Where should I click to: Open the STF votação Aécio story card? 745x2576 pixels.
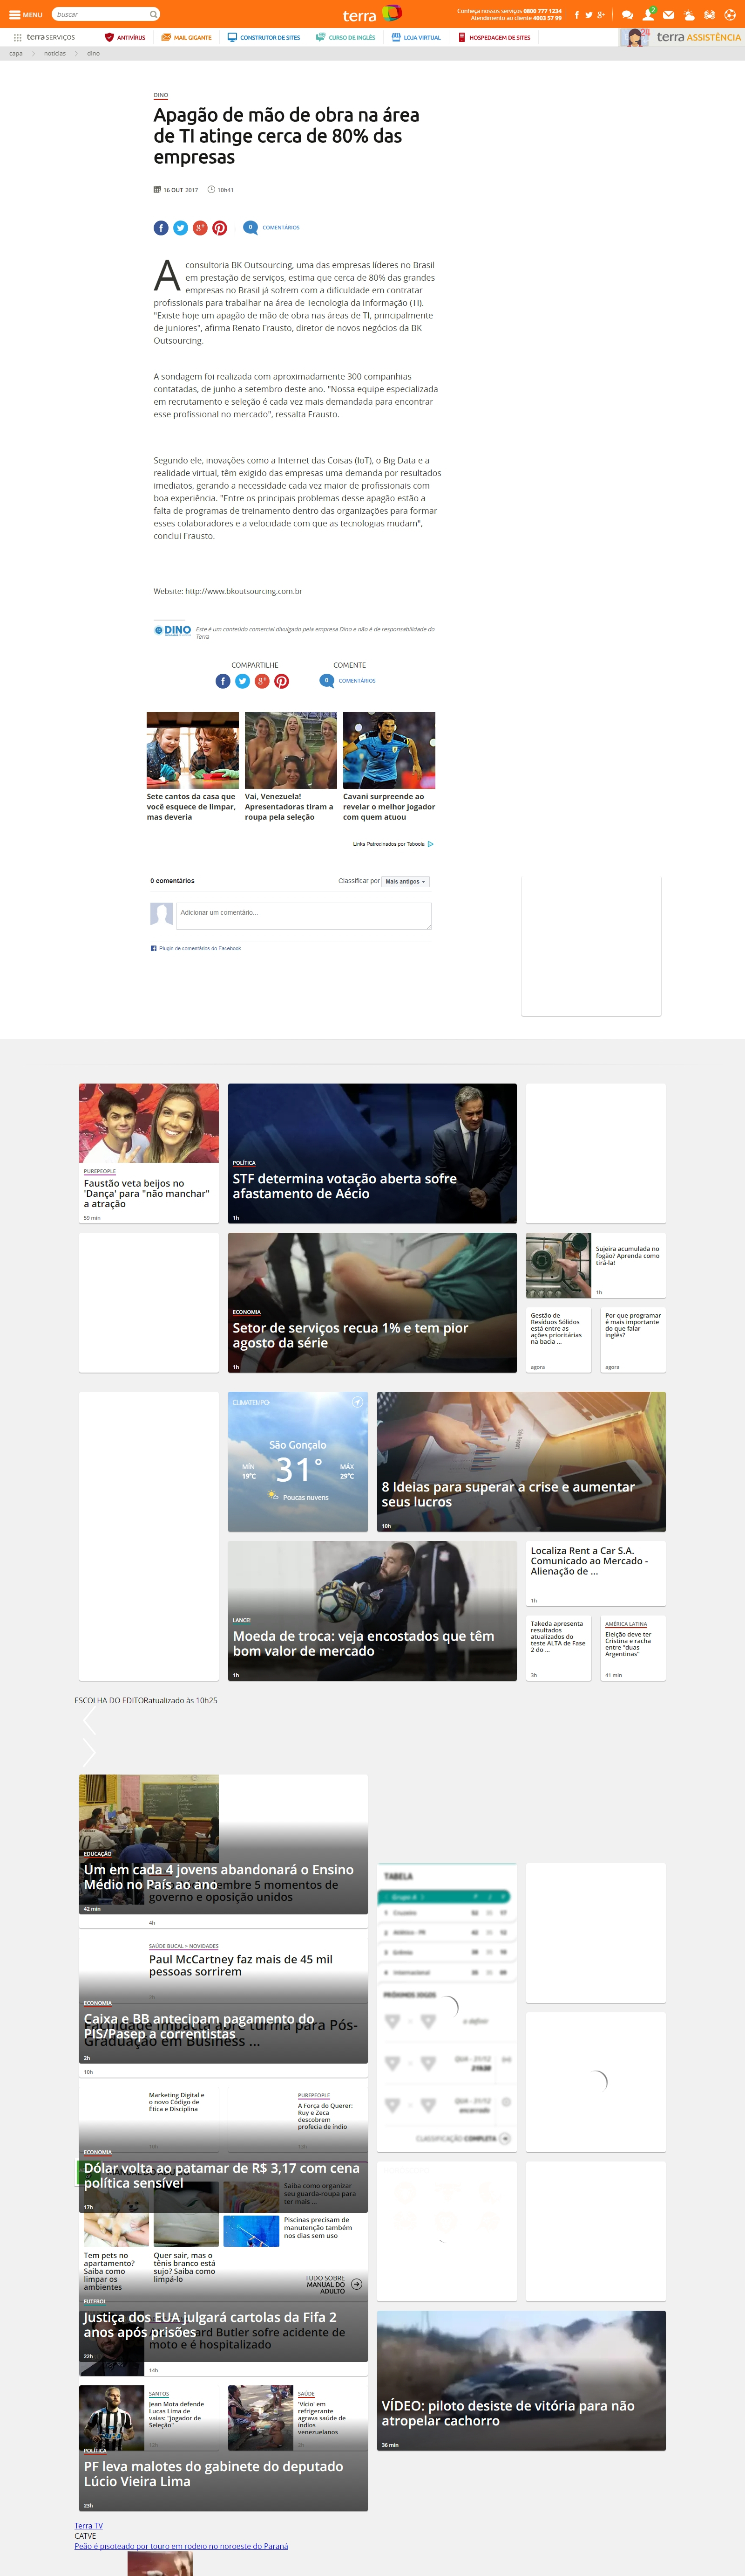tap(372, 1153)
